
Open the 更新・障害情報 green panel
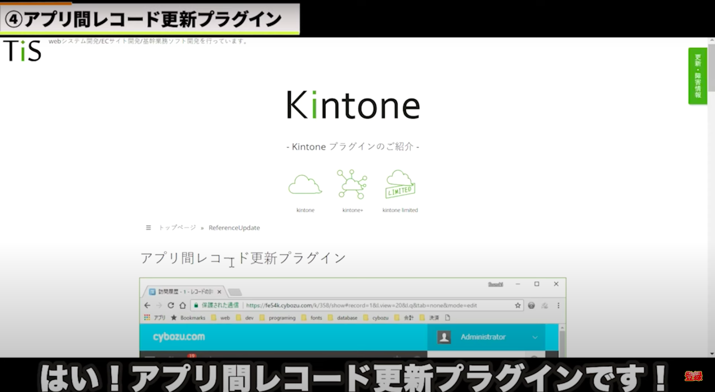click(x=698, y=75)
